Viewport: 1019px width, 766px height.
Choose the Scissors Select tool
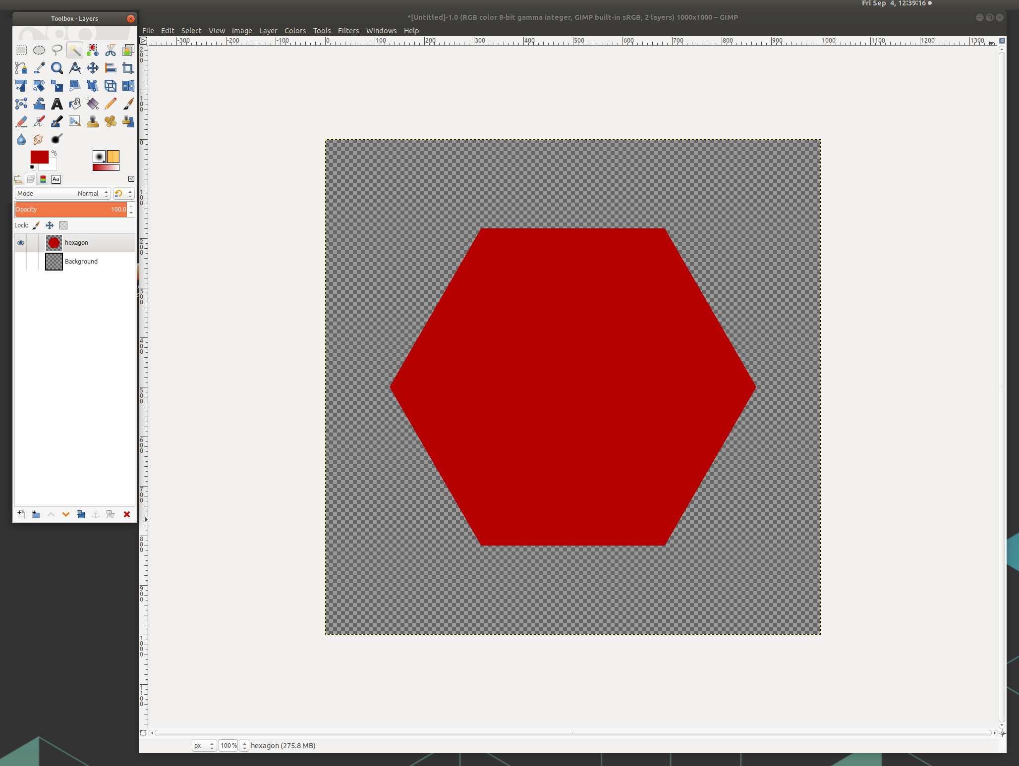click(x=111, y=50)
